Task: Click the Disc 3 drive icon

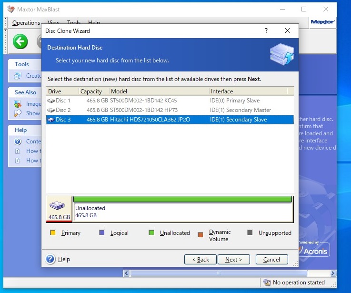Action: pyautogui.click(x=51, y=120)
